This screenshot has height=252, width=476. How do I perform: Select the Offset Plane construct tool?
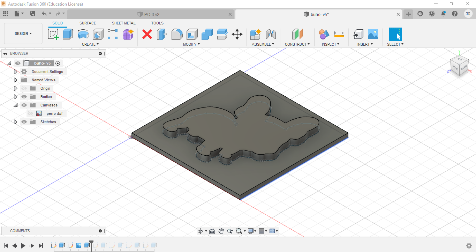[x=297, y=34]
